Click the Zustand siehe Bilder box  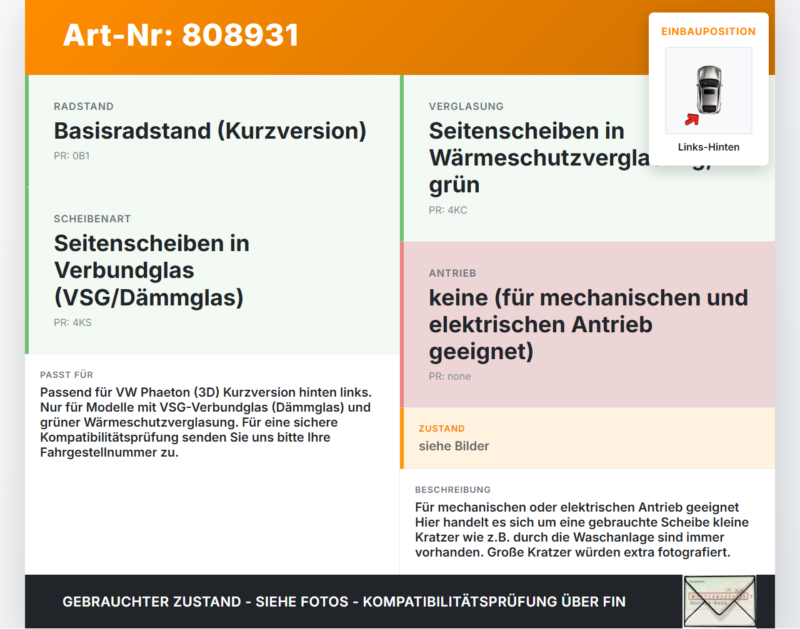point(587,438)
